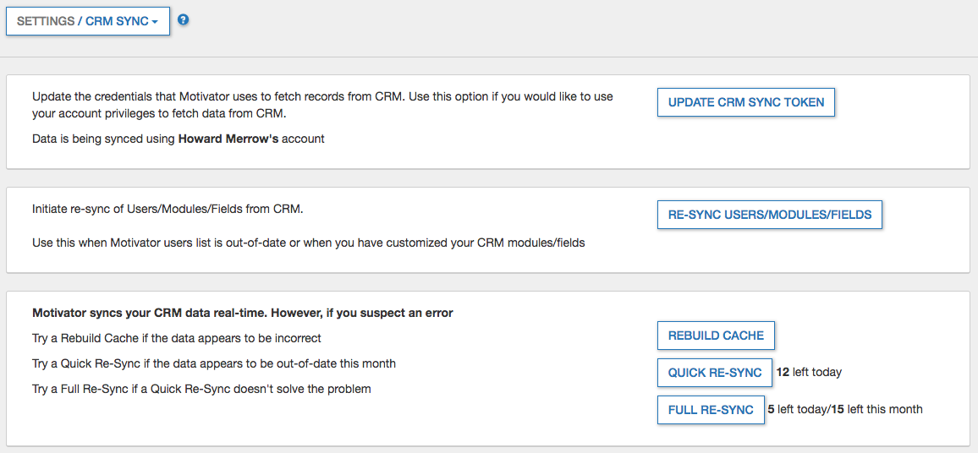Click the "Try a Quick Re-Sync" hint text
Image resolution: width=978 pixels, height=453 pixels.
click(x=214, y=363)
